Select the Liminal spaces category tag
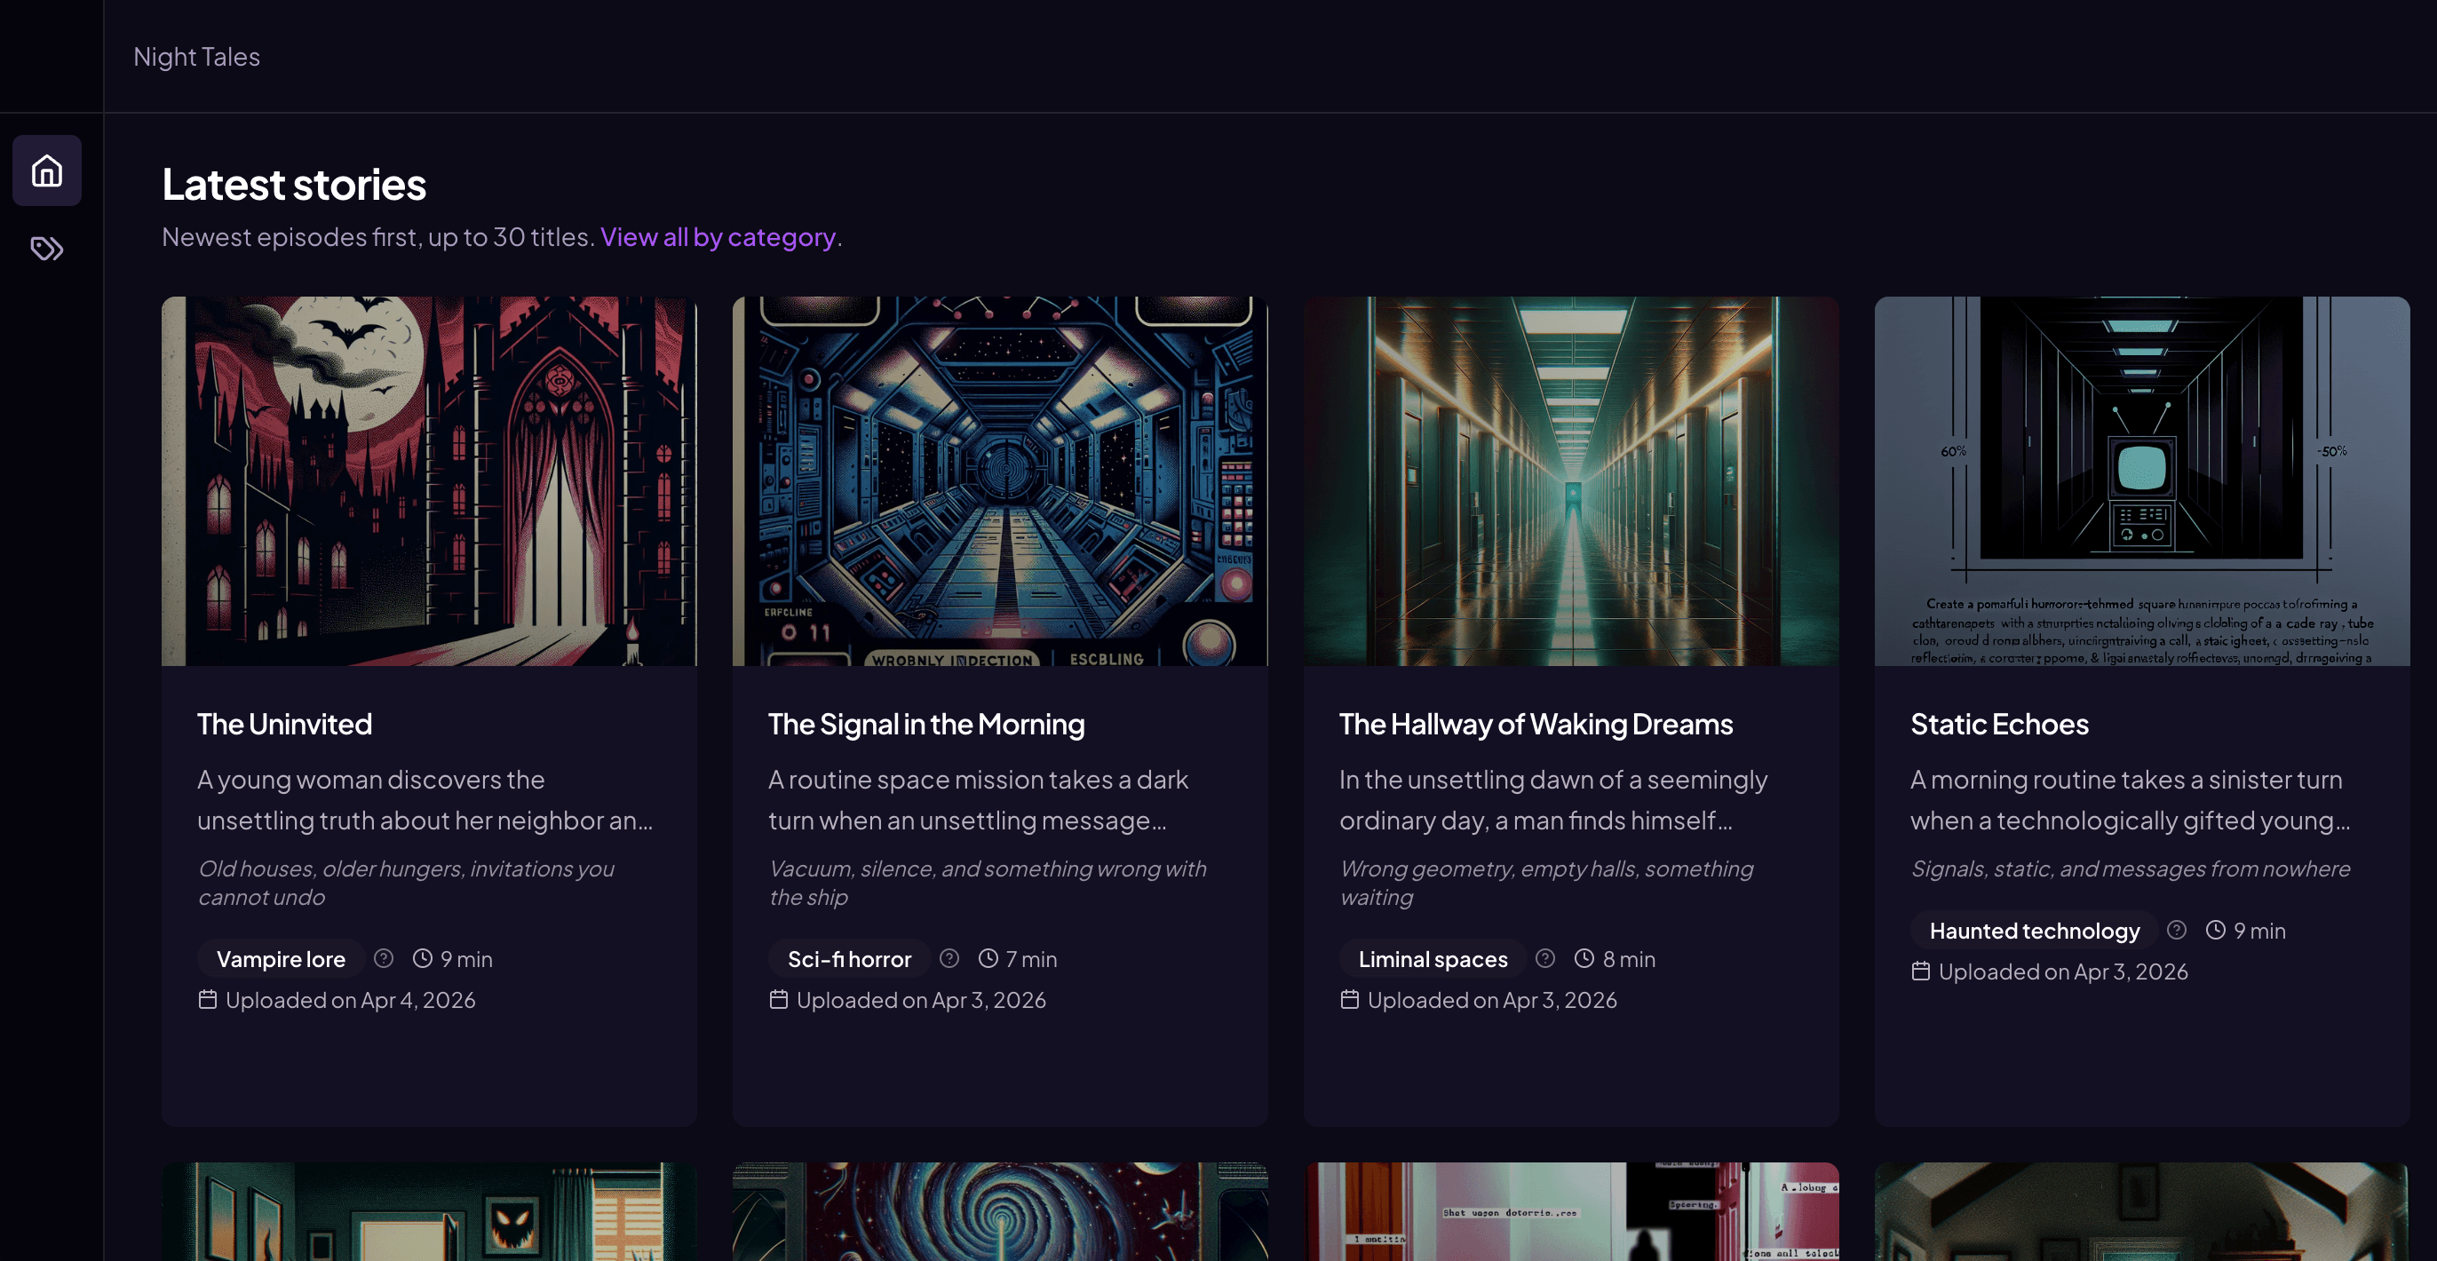The width and height of the screenshot is (2437, 1261). pyautogui.click(x=1433, y=958)
